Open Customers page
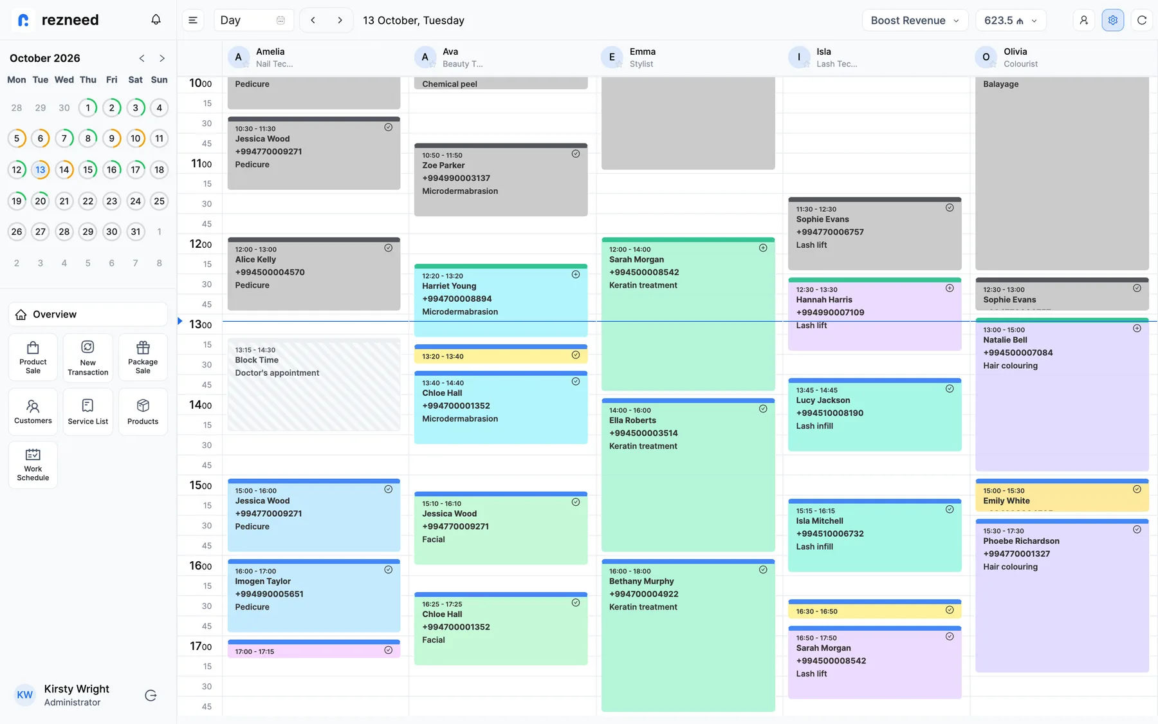The image size is (1158, 724). 33,412
